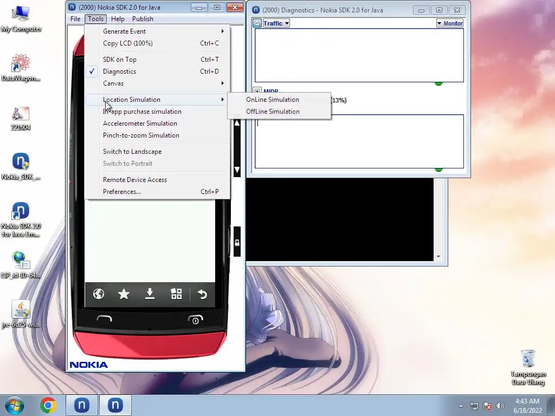Uncheck Diagnostics in the Tools menu

pyautogui.click(x=158, y=71)
